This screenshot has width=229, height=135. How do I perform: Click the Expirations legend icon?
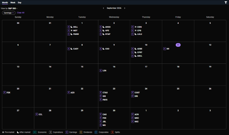pos(51,132)
